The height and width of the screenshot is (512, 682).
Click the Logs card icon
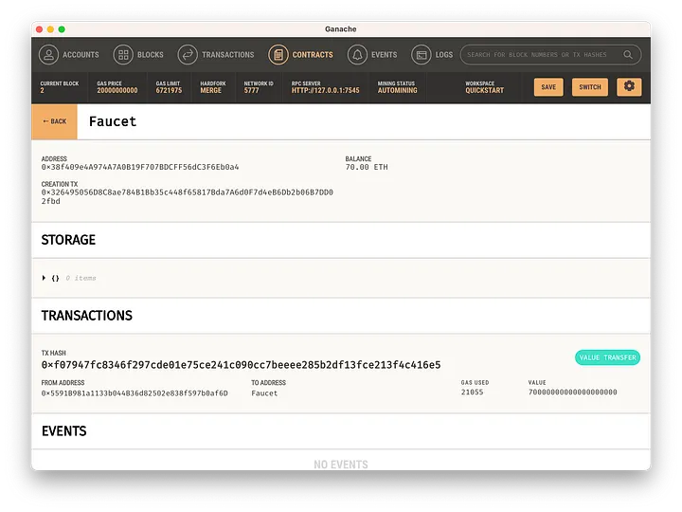421,55
